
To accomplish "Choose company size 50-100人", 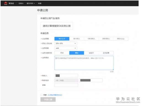I will [77, 39].
